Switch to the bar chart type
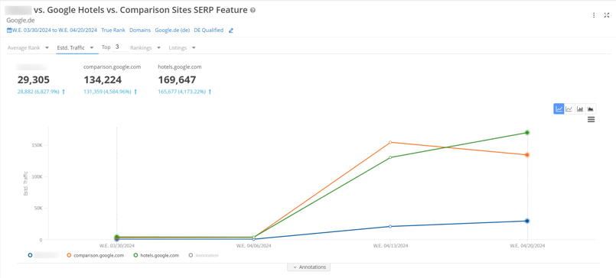This screenshot has height=278, width=616. click(x=580, y=109)
